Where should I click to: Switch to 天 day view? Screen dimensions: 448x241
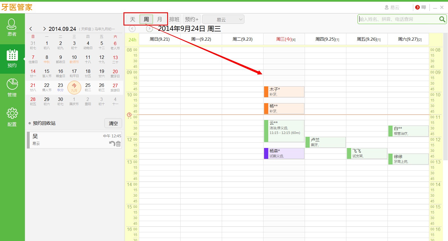[132, 19]
